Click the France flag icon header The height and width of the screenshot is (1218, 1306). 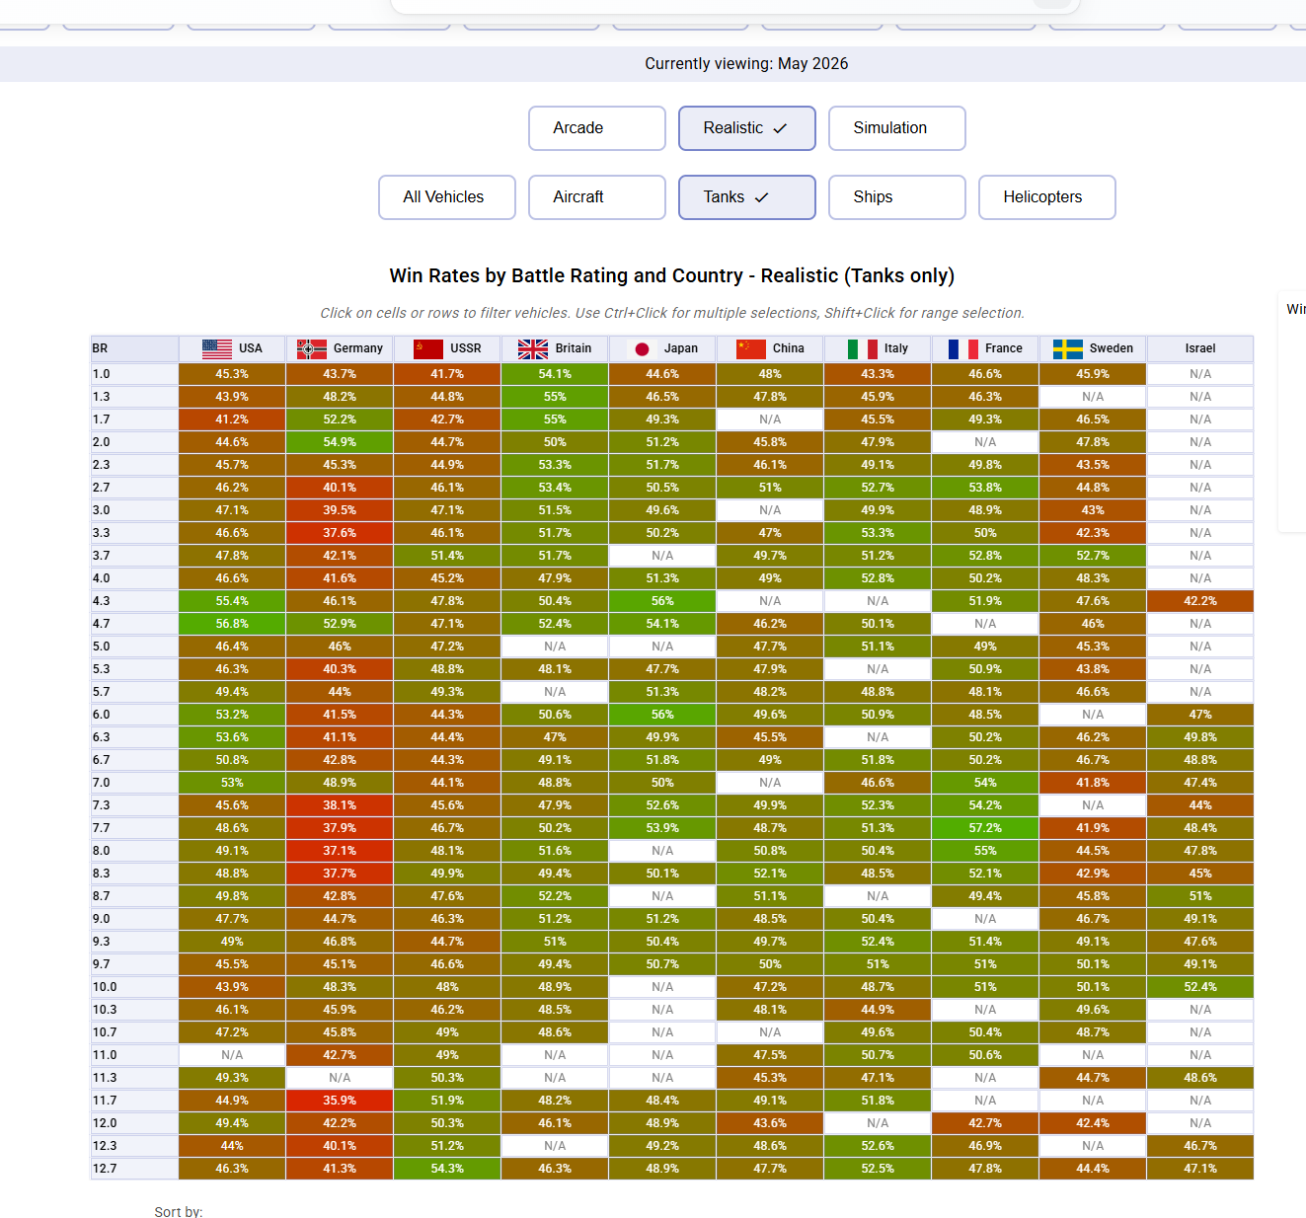963,348
